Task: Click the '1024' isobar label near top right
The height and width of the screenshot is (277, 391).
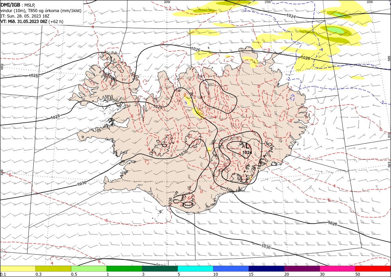Action: pos(291,16)
